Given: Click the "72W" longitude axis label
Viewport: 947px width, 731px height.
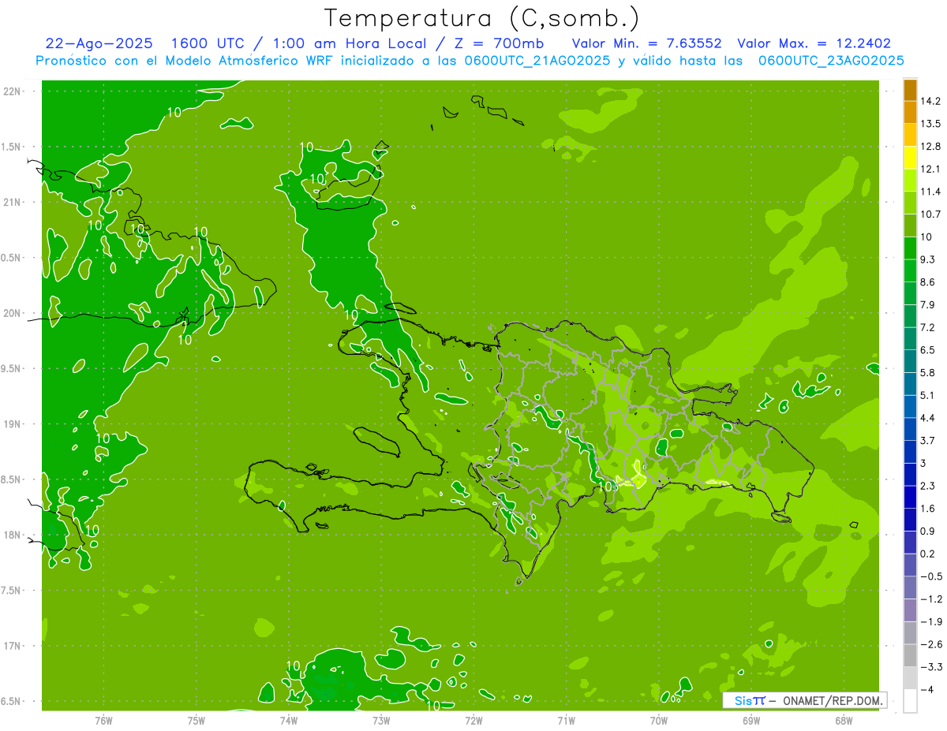Looking at the screenshot, I should coord(473,721).
